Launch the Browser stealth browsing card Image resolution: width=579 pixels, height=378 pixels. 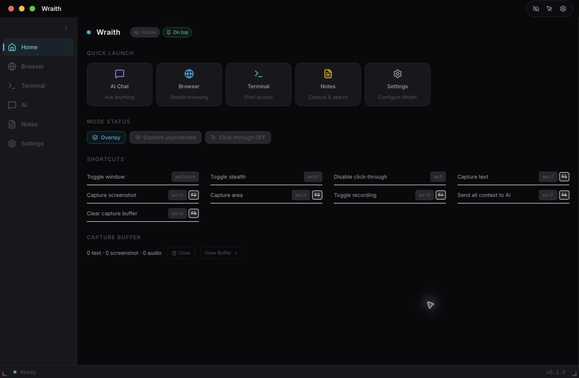(189, 85)
